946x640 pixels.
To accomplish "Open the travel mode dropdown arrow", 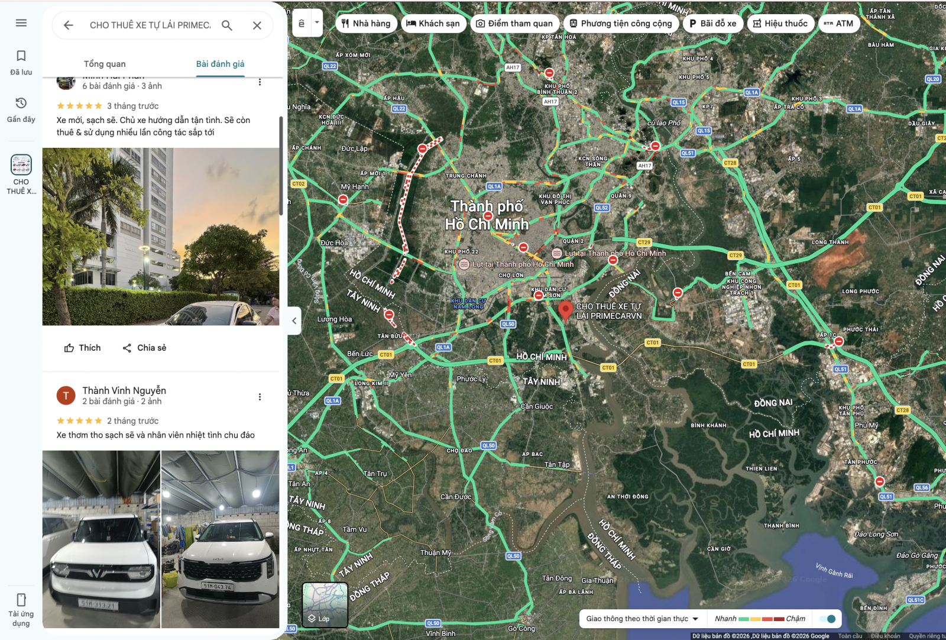I will click(x=317, y=23).
